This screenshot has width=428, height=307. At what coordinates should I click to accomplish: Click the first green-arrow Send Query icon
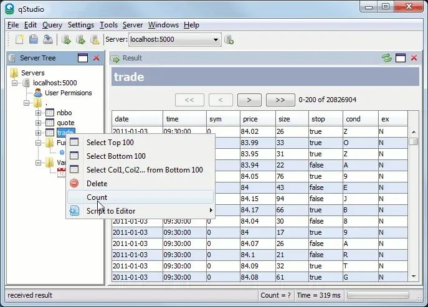[66, 40]
